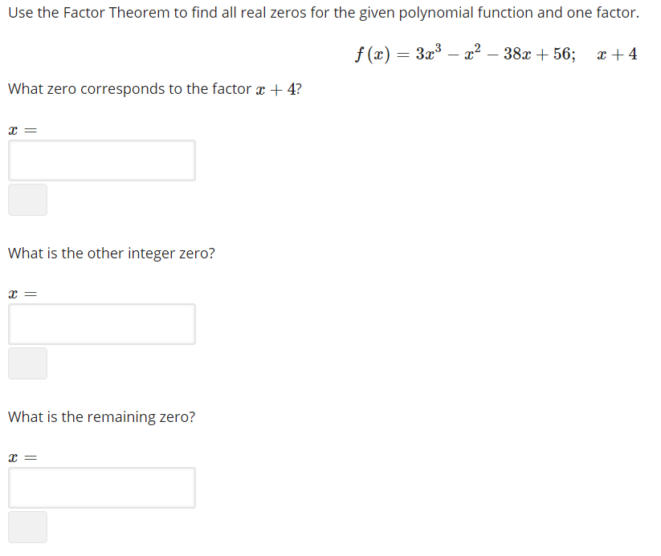This screenshot has height=556, width=661.
Task: Click the x = label above the first box
Action: click(22, 129)
